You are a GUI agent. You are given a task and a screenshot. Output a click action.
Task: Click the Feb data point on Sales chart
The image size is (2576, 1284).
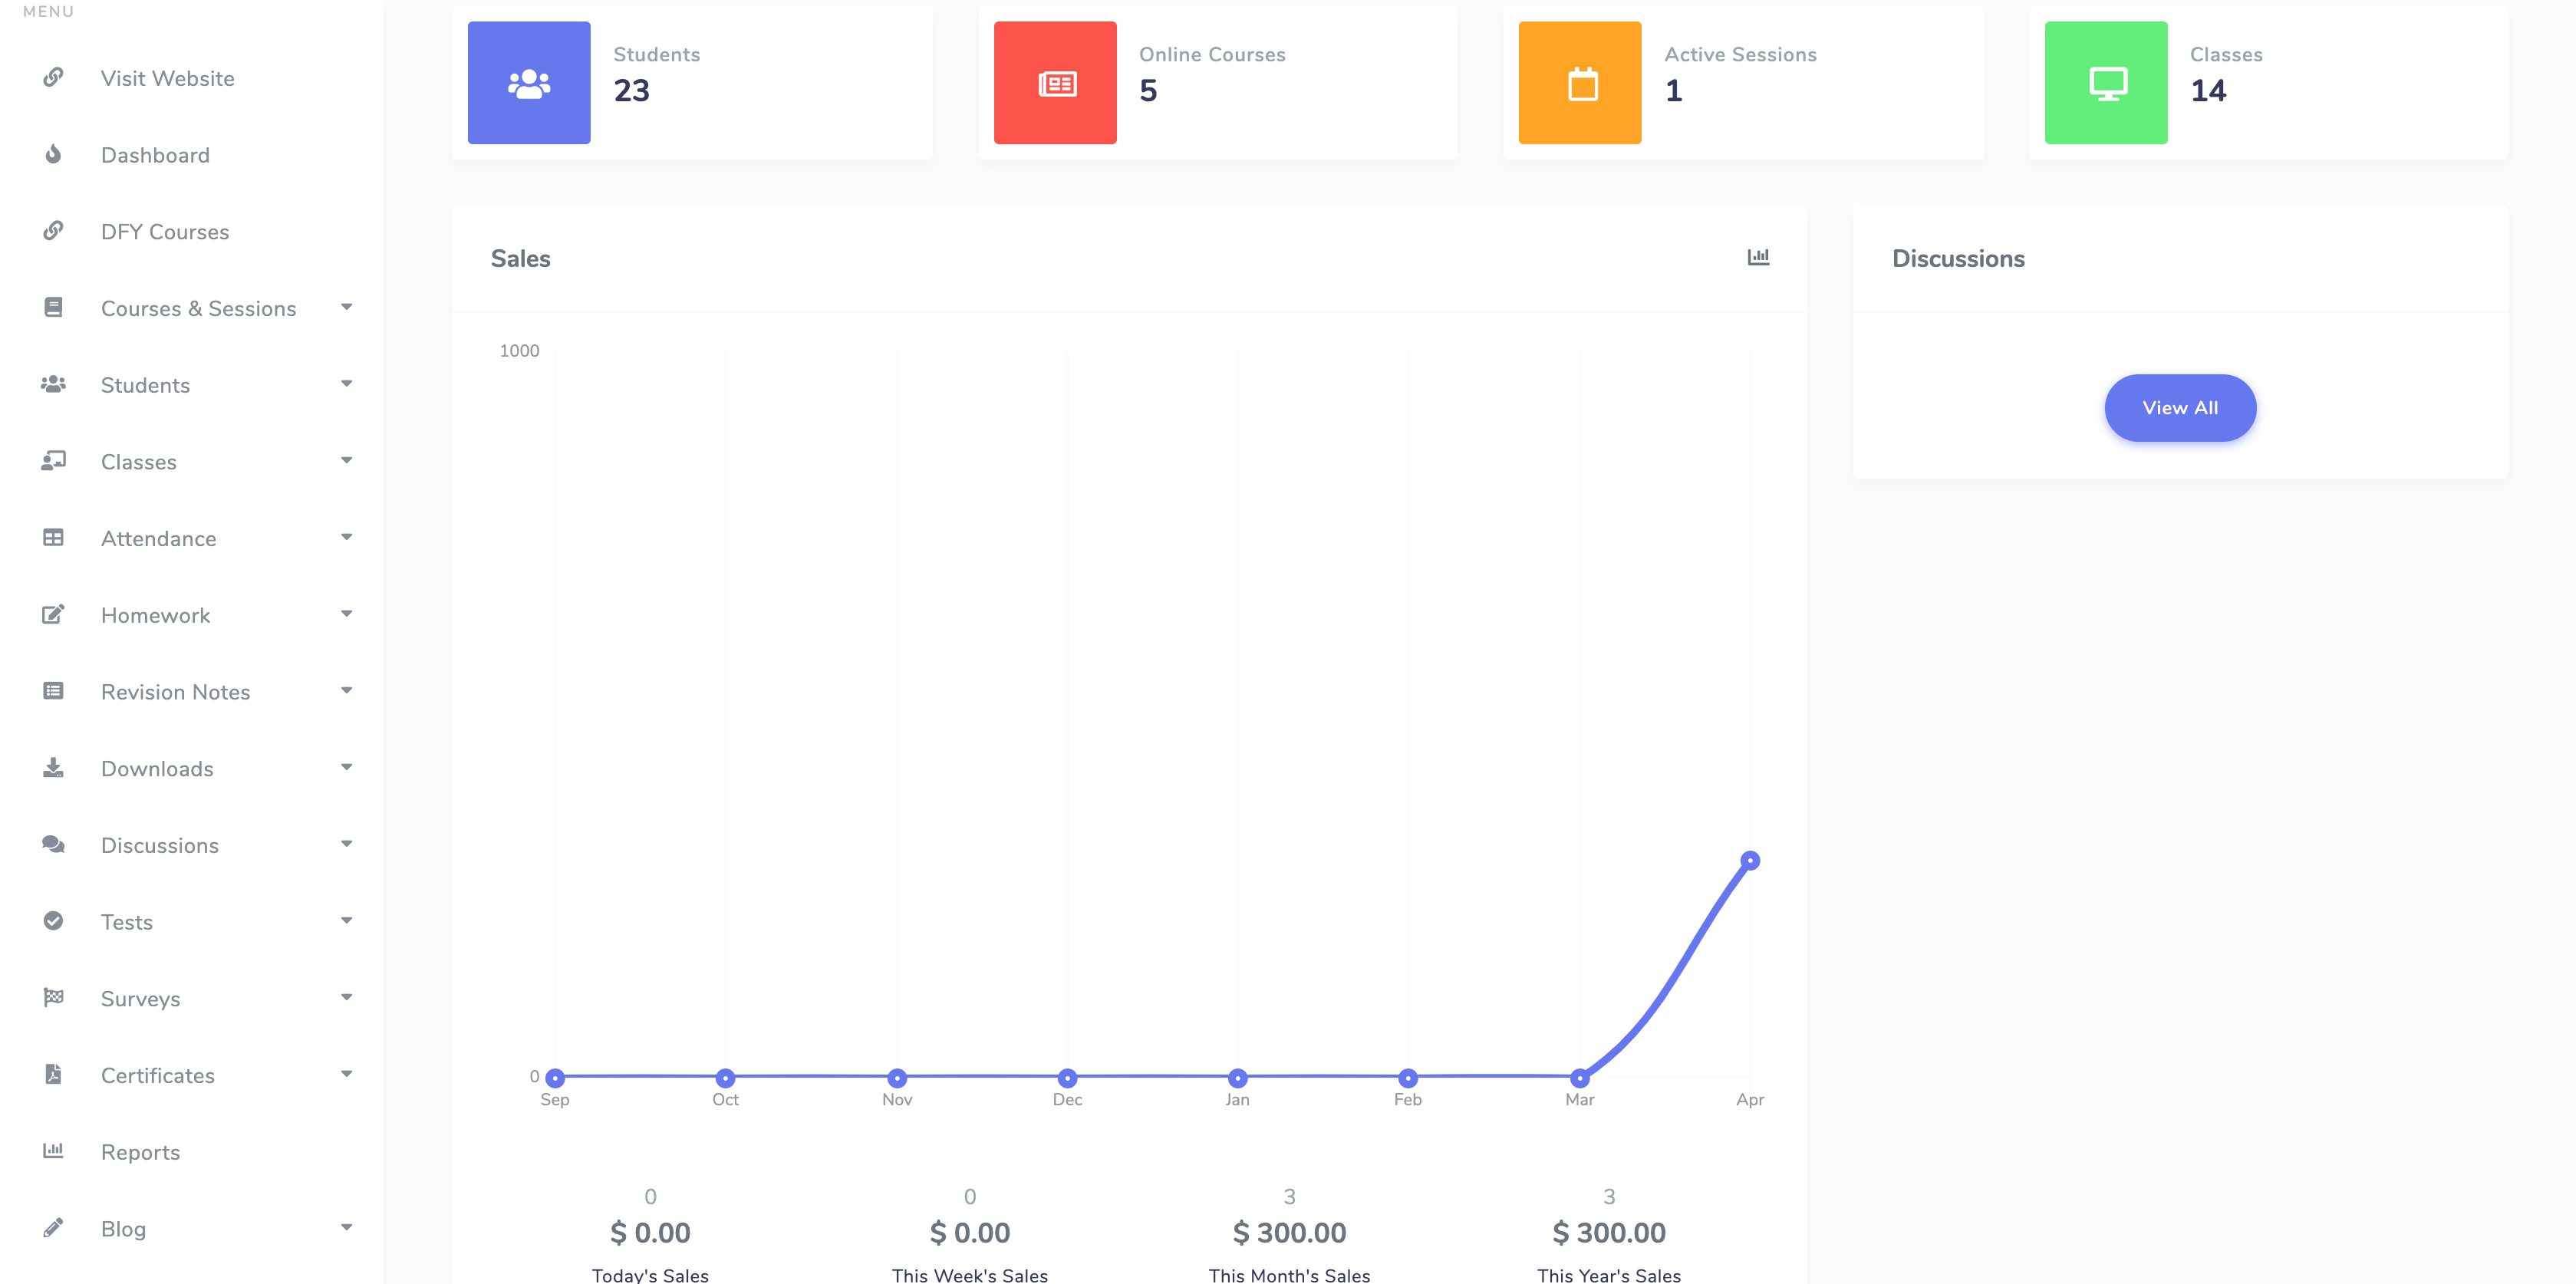pyautogui.click(x=1407, y=1077)
